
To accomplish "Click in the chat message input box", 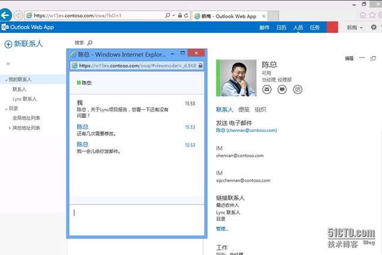I will pyautogui.click(x=137, y=220).
